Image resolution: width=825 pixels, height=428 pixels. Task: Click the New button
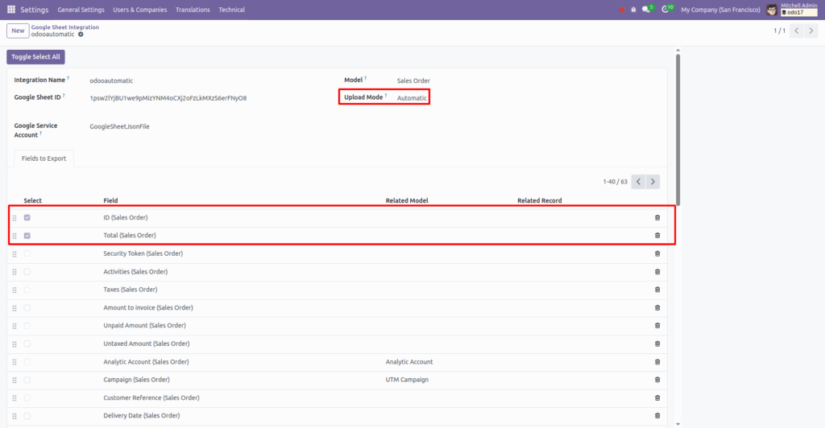coord(18,31)
